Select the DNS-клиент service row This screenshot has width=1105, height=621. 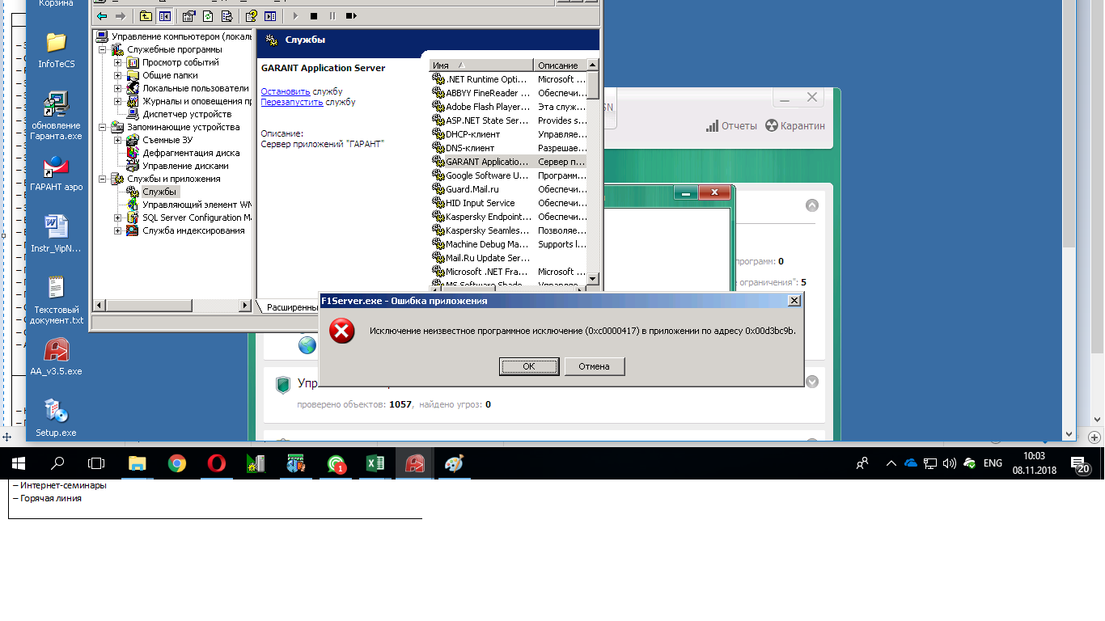tap(509, 148)
